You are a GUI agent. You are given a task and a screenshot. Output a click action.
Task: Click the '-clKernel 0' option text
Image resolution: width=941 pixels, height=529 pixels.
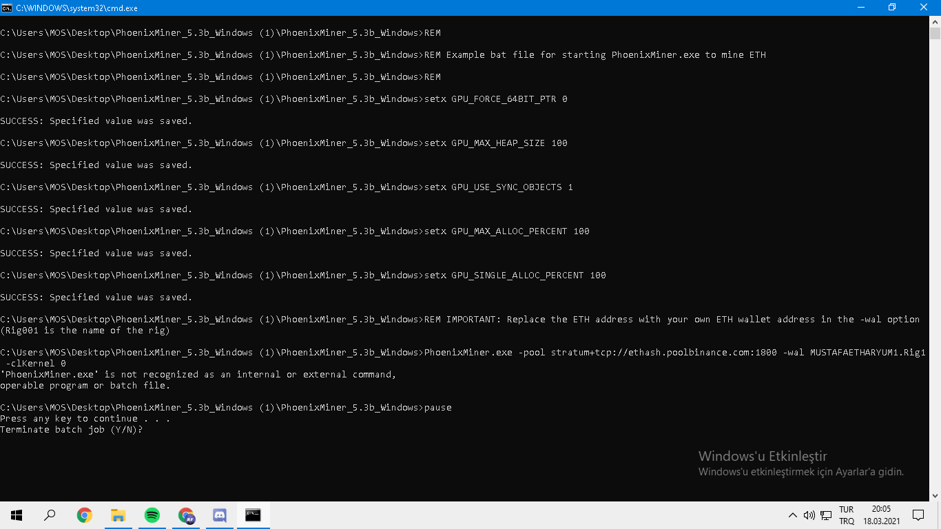(x=36, y=364)
